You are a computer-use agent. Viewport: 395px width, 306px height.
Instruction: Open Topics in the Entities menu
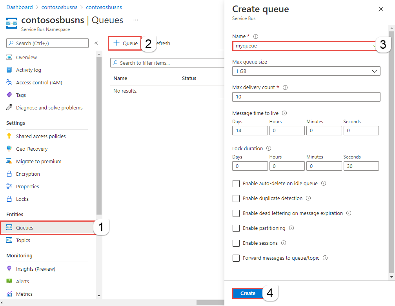pos(23,240)
